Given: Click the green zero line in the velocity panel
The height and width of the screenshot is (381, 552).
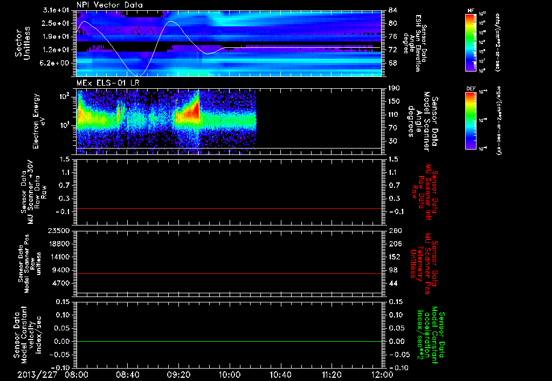Looking at the screenshot, I should (229, 341).
